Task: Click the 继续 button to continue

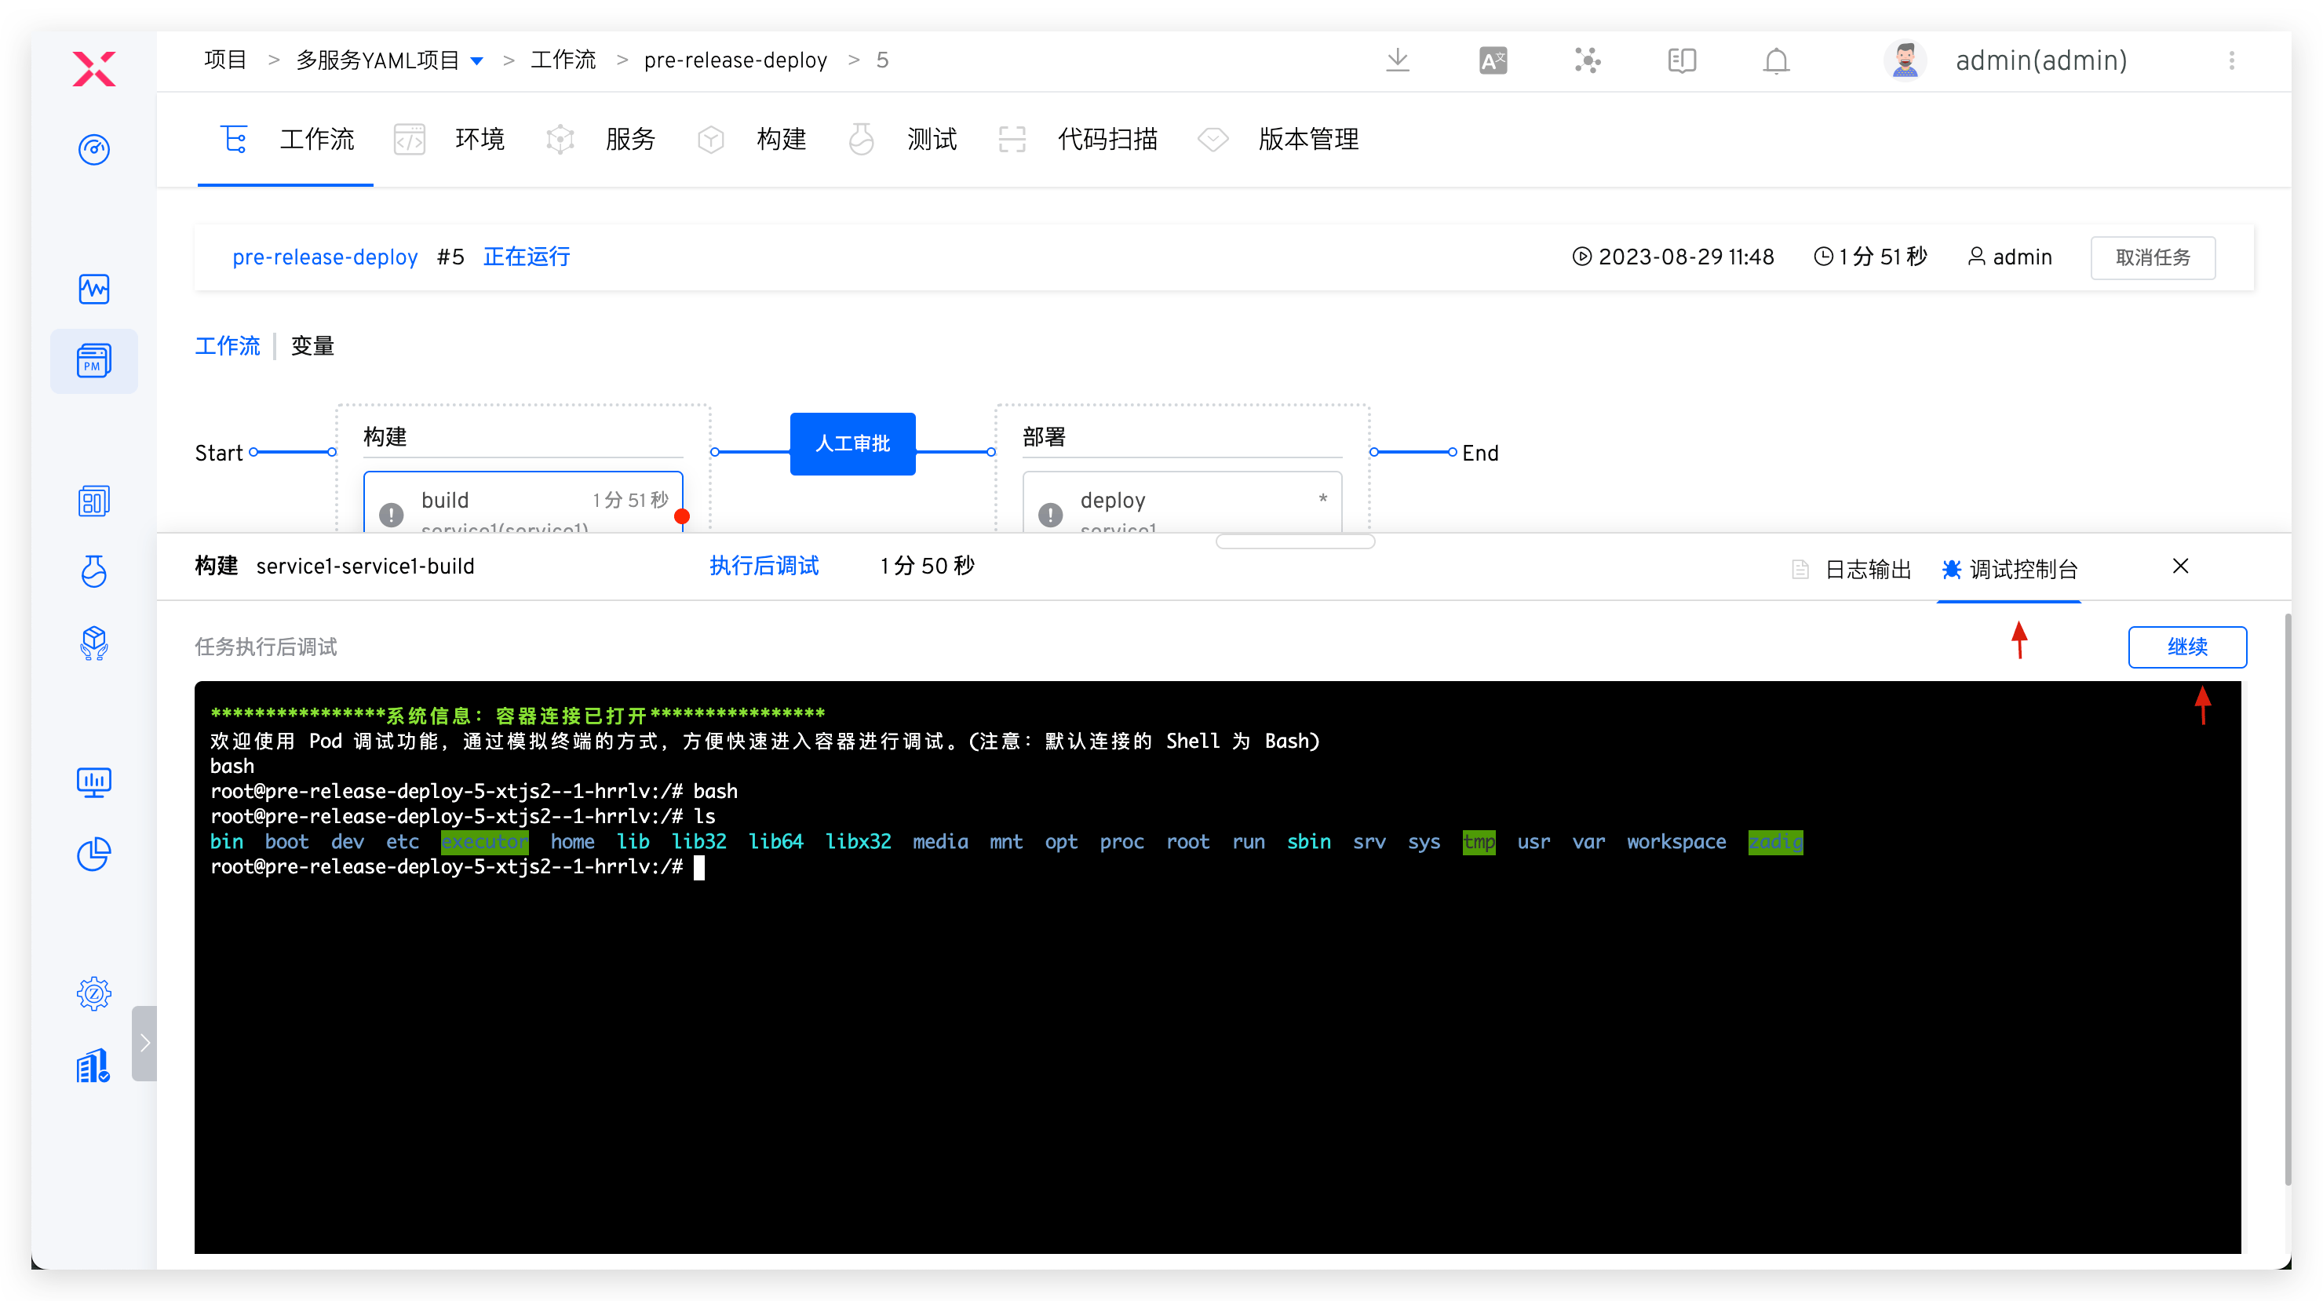Action: (x=2188, y=647)
